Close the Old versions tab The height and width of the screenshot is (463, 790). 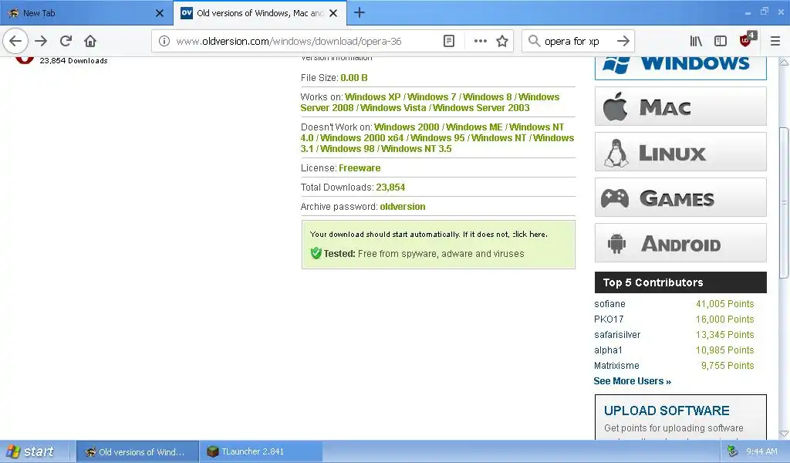(333, 13)
